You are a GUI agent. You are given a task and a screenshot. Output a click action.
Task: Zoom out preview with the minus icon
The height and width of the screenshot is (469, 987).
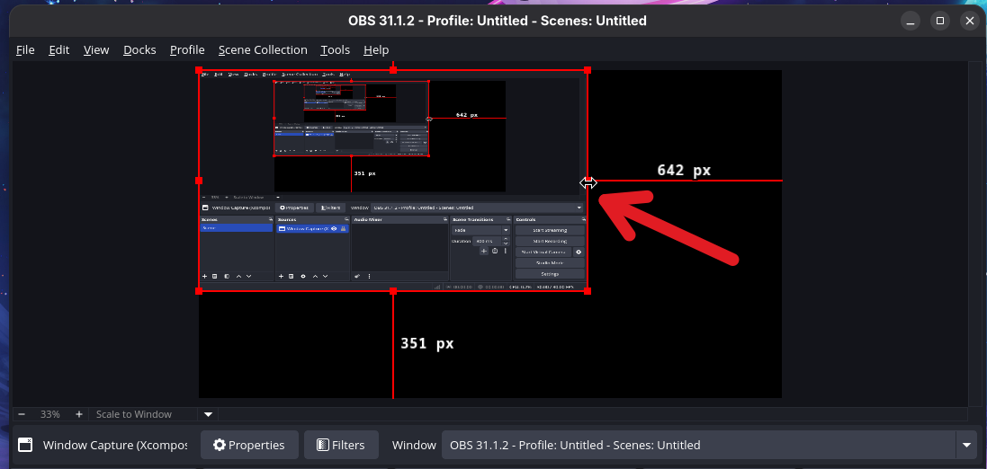pyautogui.click(x=22, y=414)
